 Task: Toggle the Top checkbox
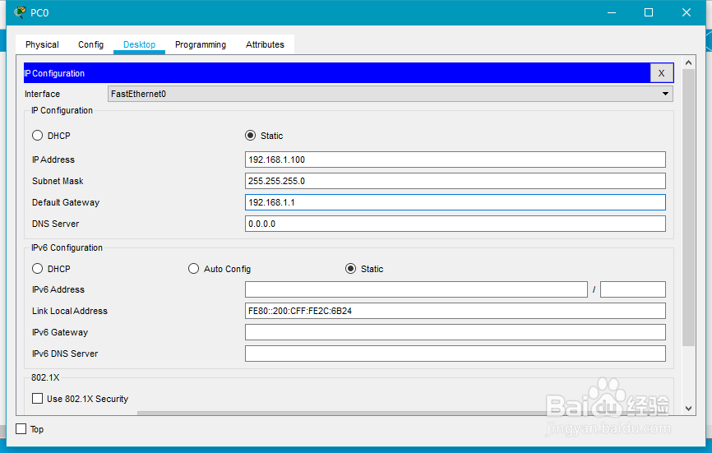point(21,429)
